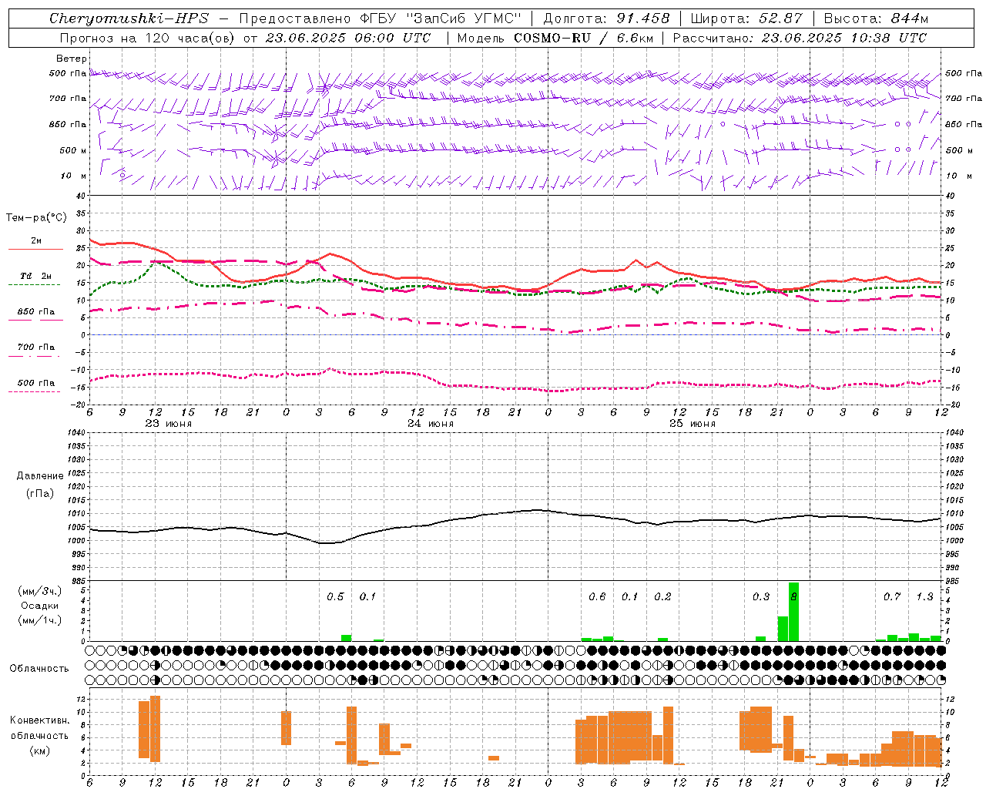This screenshot has height=789, width=986.
Task: Select the precipitation amount 0.2
Action: coord(662,597)
